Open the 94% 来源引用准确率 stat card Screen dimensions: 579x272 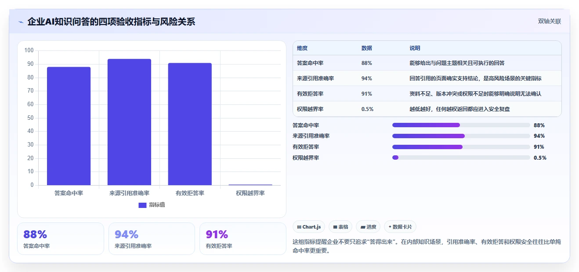point(152,239)
